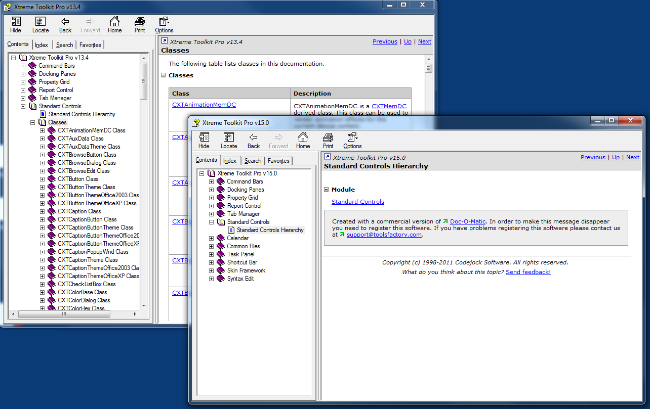Click book icon beside Skin Framework in v15.0 tree
The height and width of the screenshot is (409, 650).
221,270
